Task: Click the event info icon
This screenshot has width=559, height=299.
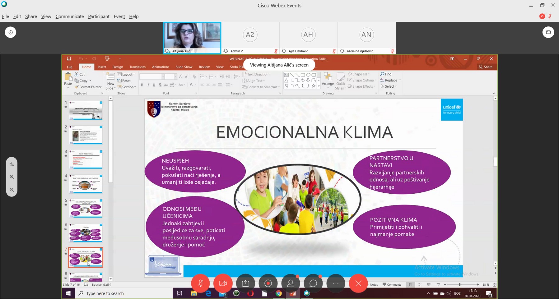Action: click(x=11, y=32)
